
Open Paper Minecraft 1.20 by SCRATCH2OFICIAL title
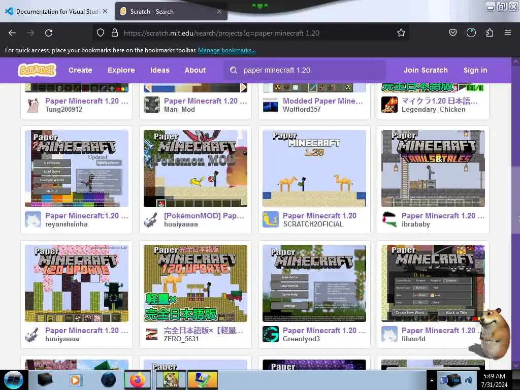320,215
